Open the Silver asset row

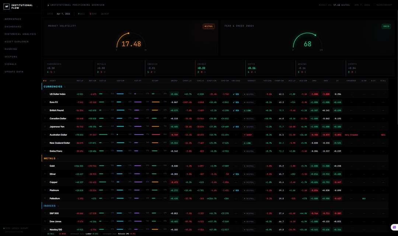(215, 174)
